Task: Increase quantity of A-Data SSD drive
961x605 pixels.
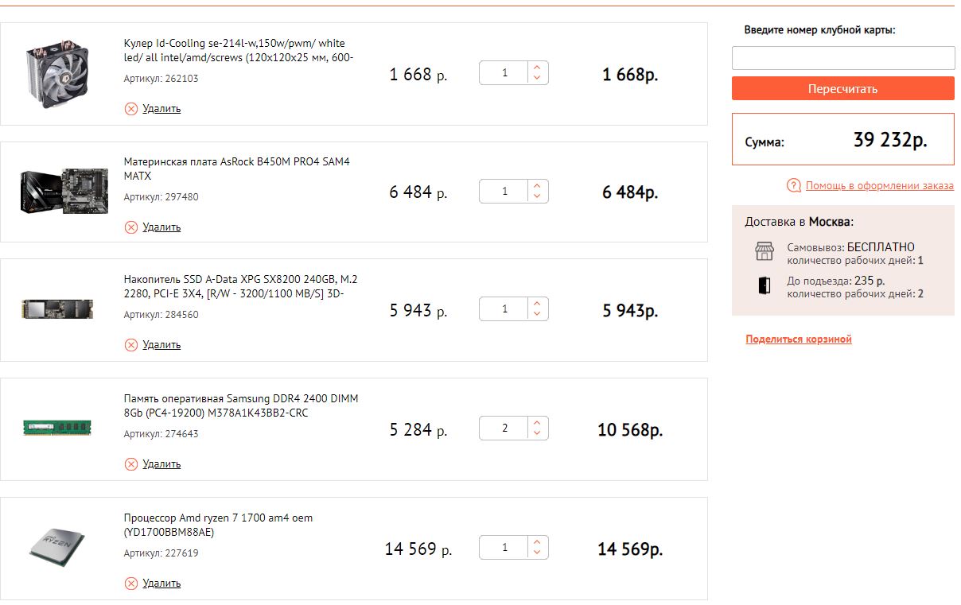Action: [537, 304]
